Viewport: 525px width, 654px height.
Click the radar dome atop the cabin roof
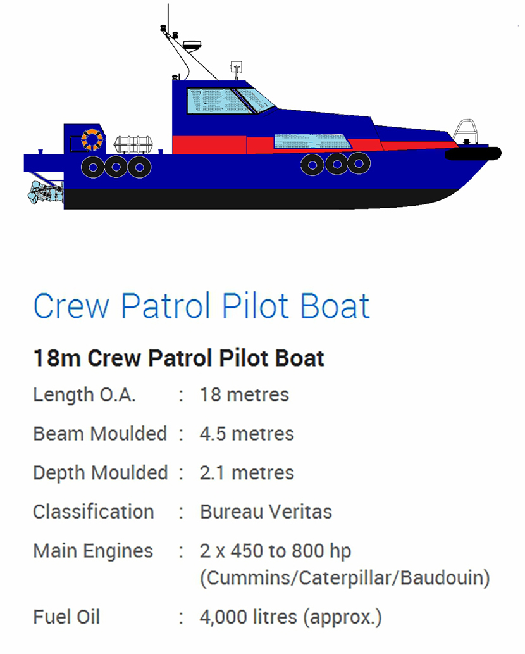[192, 45]
